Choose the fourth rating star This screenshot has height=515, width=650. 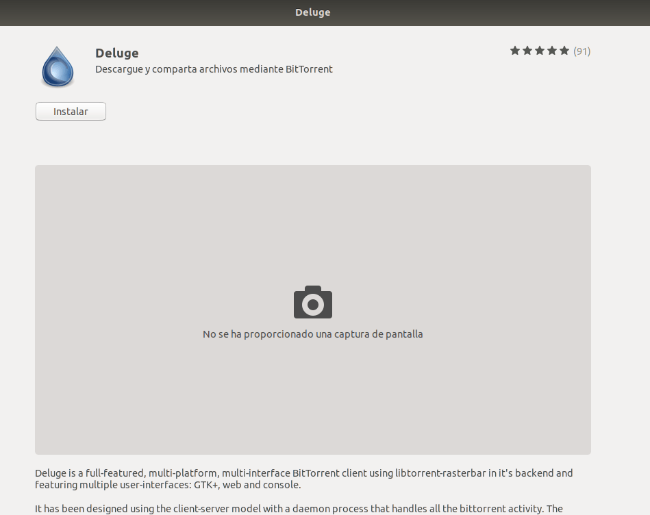coord(552,51)
